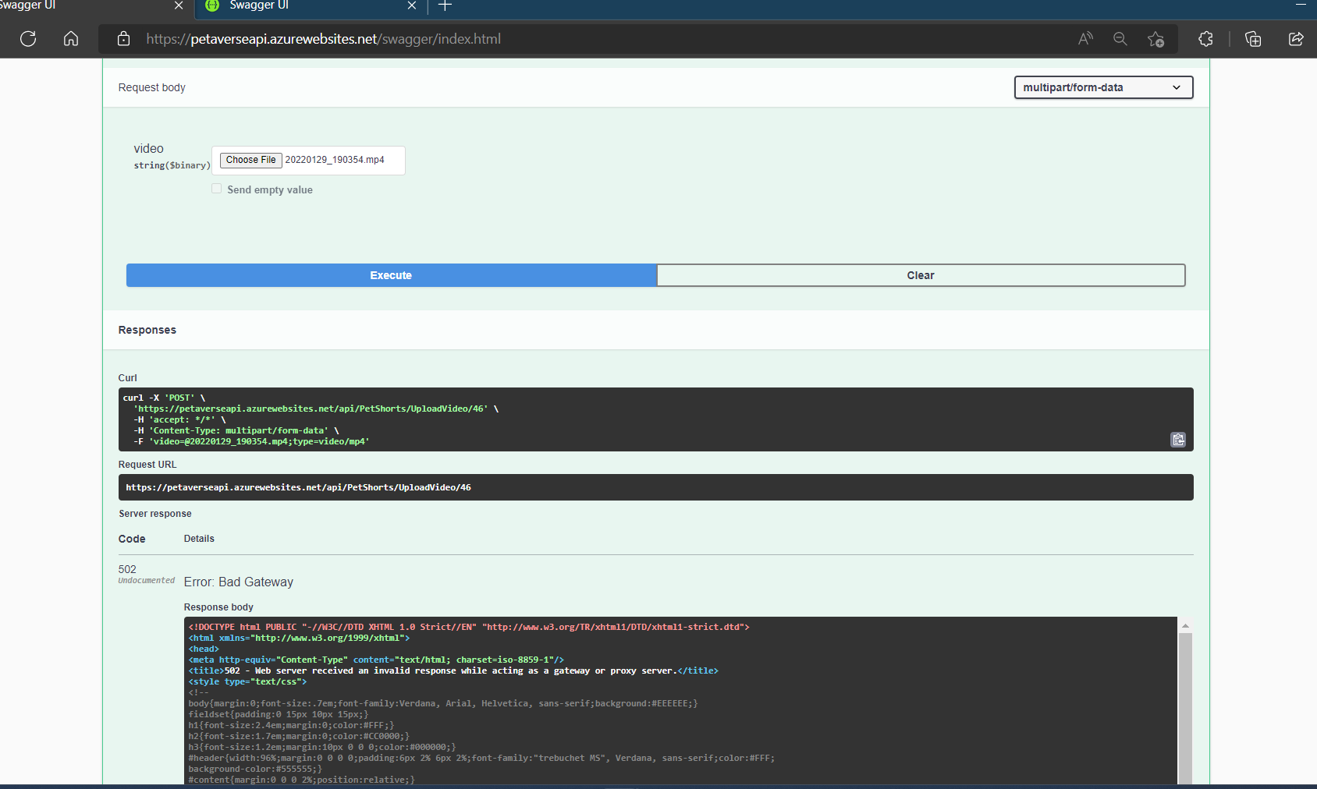Click the zoom out magnifier icon
Viewport: 1317px width, 789px height.
pos(1120,39)
